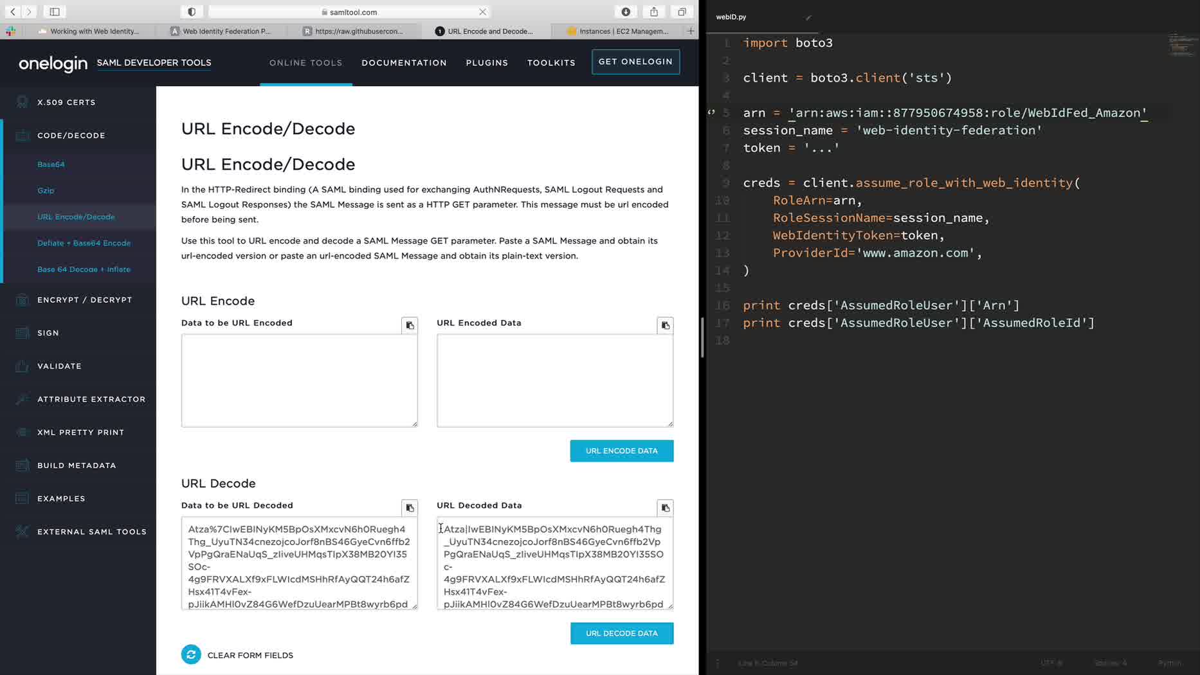Click copy icon above Data to be URL Encoded

pyautogui.click(x=410, y=325)
